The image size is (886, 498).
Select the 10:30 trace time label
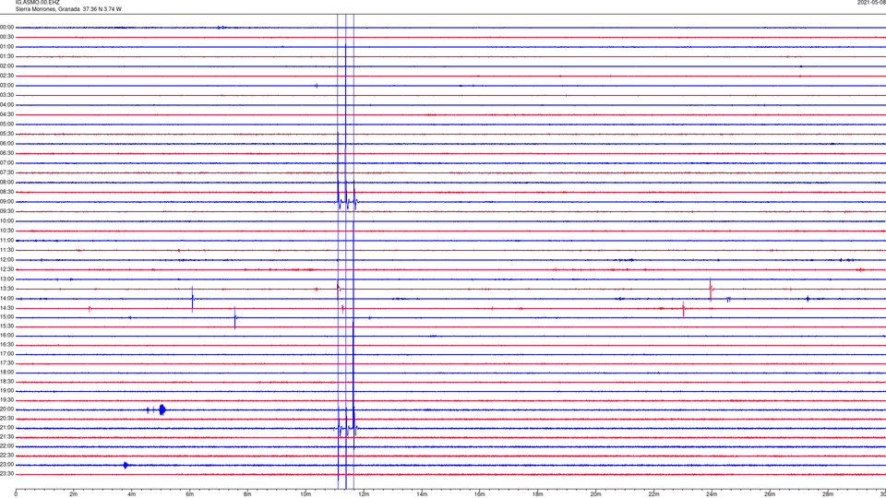(x=6, y=231)
